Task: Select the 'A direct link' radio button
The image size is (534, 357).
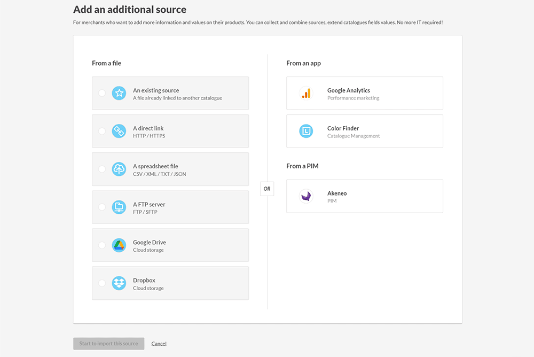Action: (x=102, y=131)
